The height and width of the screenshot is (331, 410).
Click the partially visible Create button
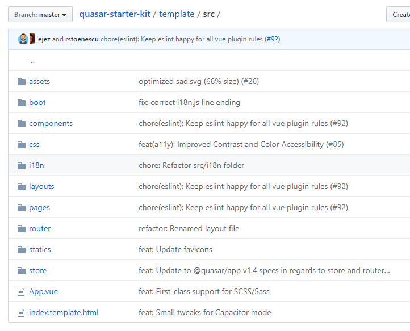click(x=398, y=14)
